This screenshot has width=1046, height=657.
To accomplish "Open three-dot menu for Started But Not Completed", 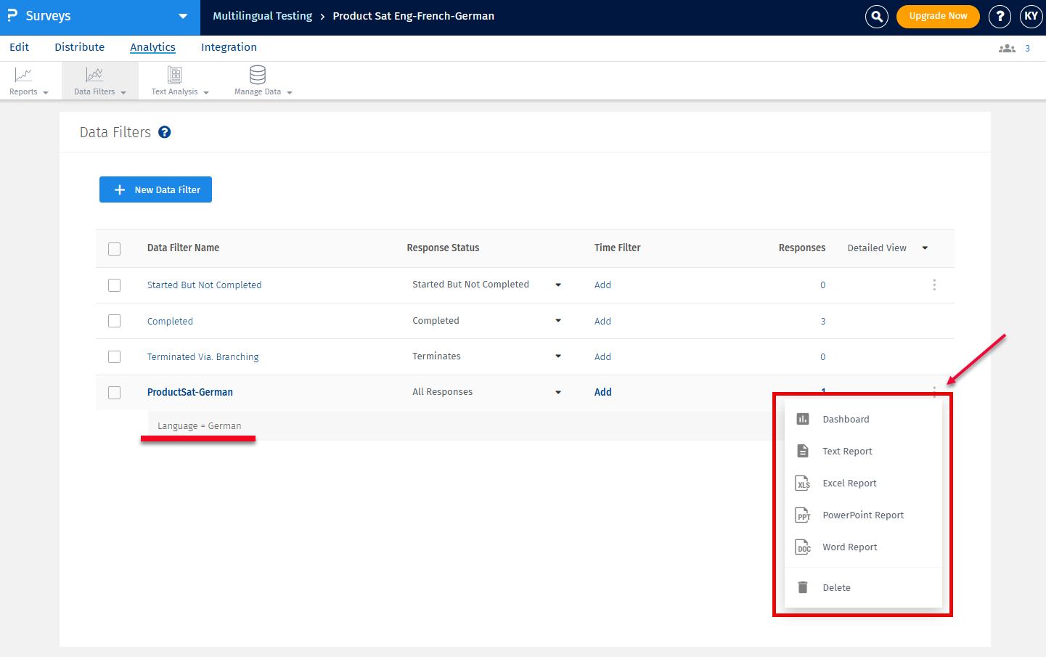I will tap(934, 285).
